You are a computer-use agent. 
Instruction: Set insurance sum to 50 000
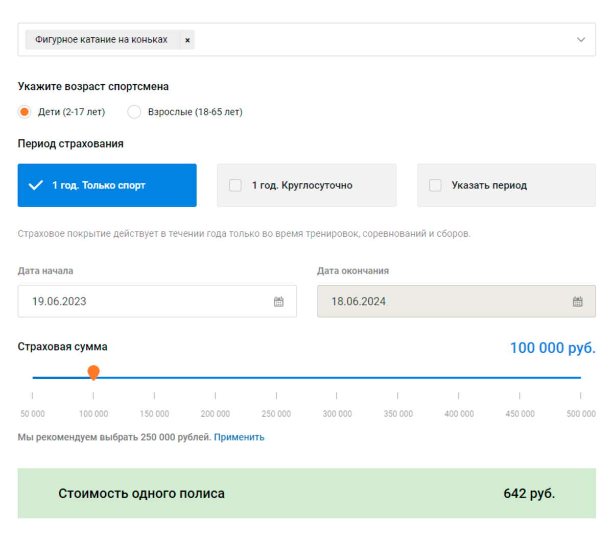pyautogui.click(x=33, y=378)
